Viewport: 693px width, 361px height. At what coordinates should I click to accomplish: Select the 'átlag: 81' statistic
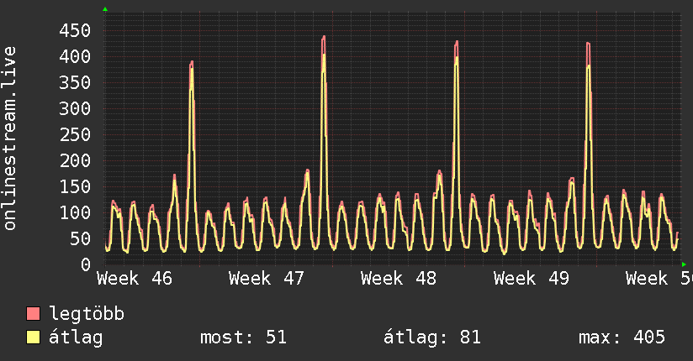coord(431,337)
